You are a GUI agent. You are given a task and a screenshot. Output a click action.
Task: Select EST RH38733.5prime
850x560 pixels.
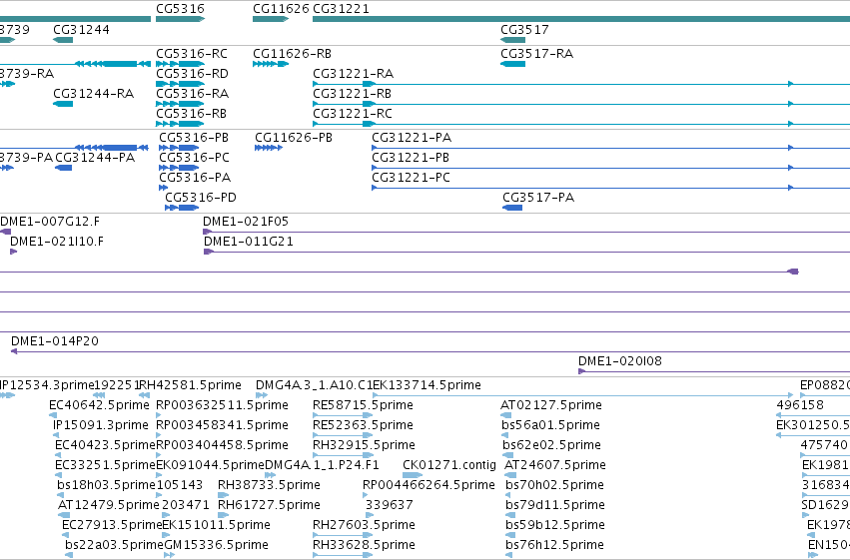[x=269, y=484]
